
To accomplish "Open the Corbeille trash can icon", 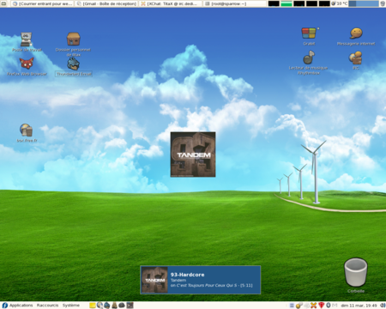I will point(356,272).
